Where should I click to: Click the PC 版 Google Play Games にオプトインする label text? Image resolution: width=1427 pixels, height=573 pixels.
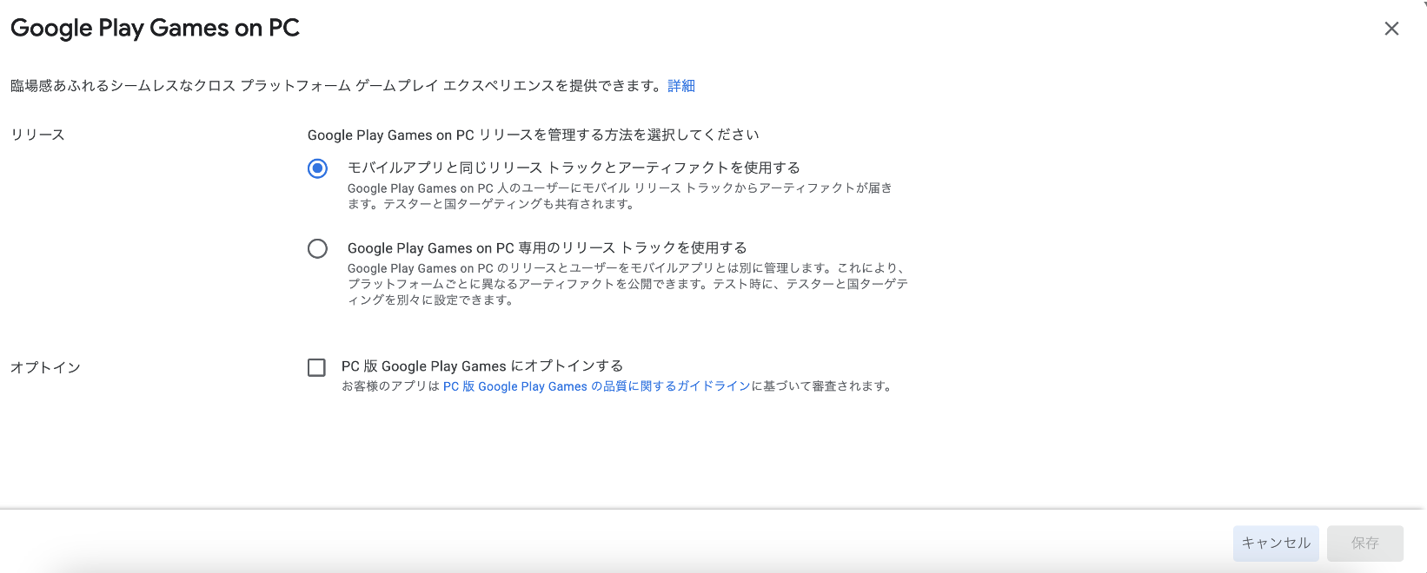tap(481, 366)
